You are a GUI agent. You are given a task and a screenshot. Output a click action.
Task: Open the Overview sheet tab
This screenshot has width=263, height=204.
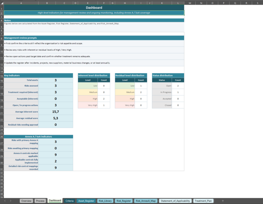click(26, 201)
